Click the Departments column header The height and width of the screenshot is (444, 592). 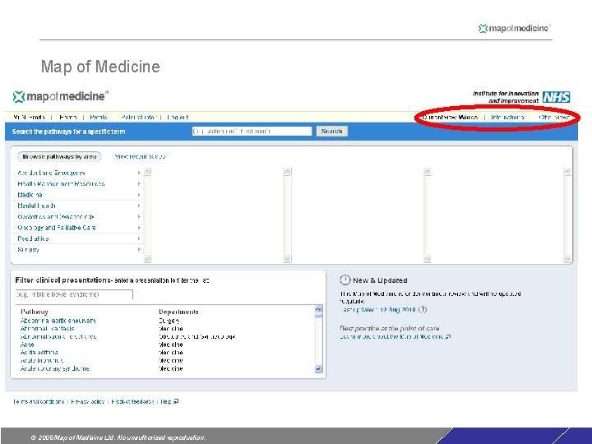pos(178,312)
